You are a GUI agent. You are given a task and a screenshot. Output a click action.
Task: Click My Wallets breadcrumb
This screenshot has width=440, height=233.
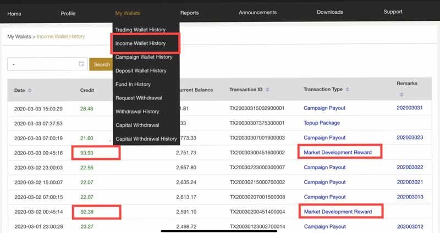[19, 37]
